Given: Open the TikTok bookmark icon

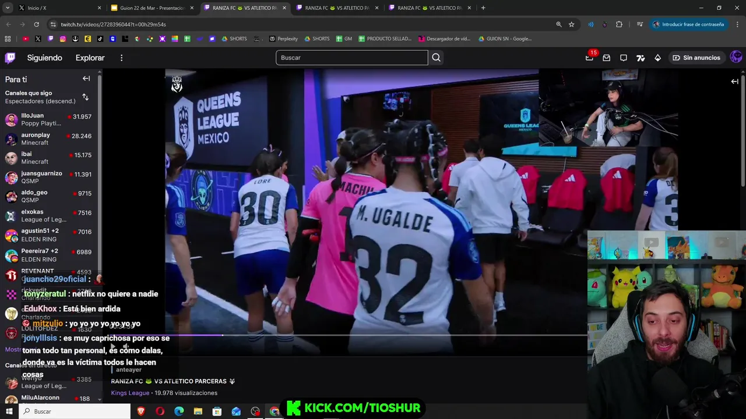Looking at the screenshot, I should [100, 39].
